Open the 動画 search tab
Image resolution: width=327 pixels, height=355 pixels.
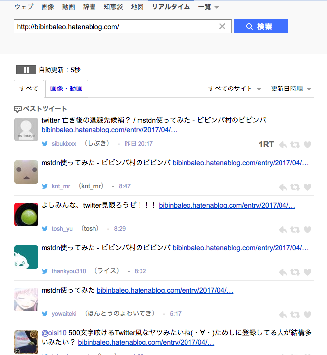[x=69, y=7]
